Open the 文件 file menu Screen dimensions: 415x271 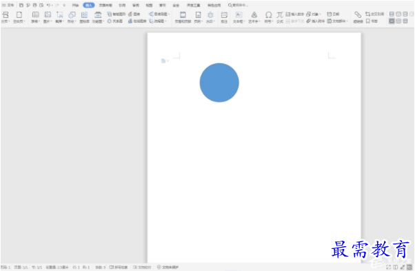pyautogui.click(x=8, y=5)
